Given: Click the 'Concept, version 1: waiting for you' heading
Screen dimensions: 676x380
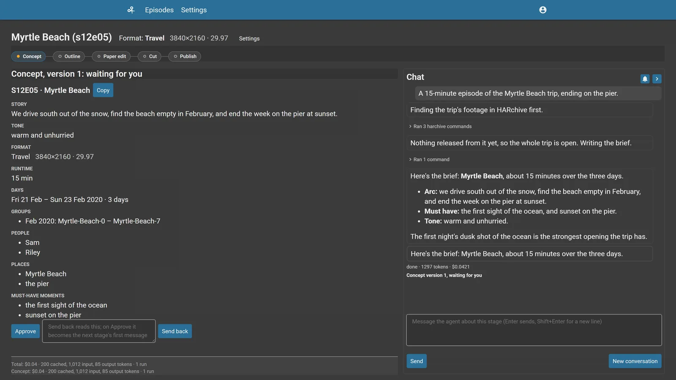Looking at the screenshot, I should tap(77, 74).
